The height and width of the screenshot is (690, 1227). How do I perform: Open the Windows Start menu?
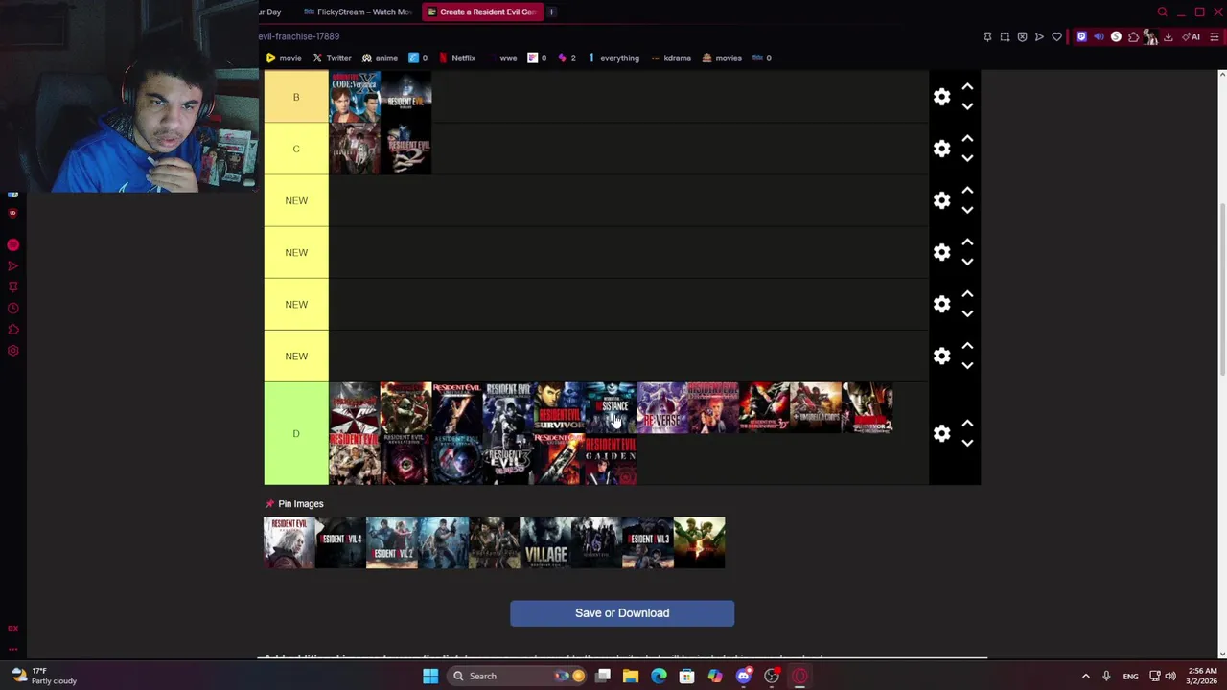coord(430,676)
